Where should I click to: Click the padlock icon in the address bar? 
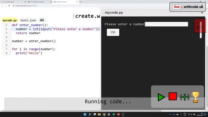14,6
